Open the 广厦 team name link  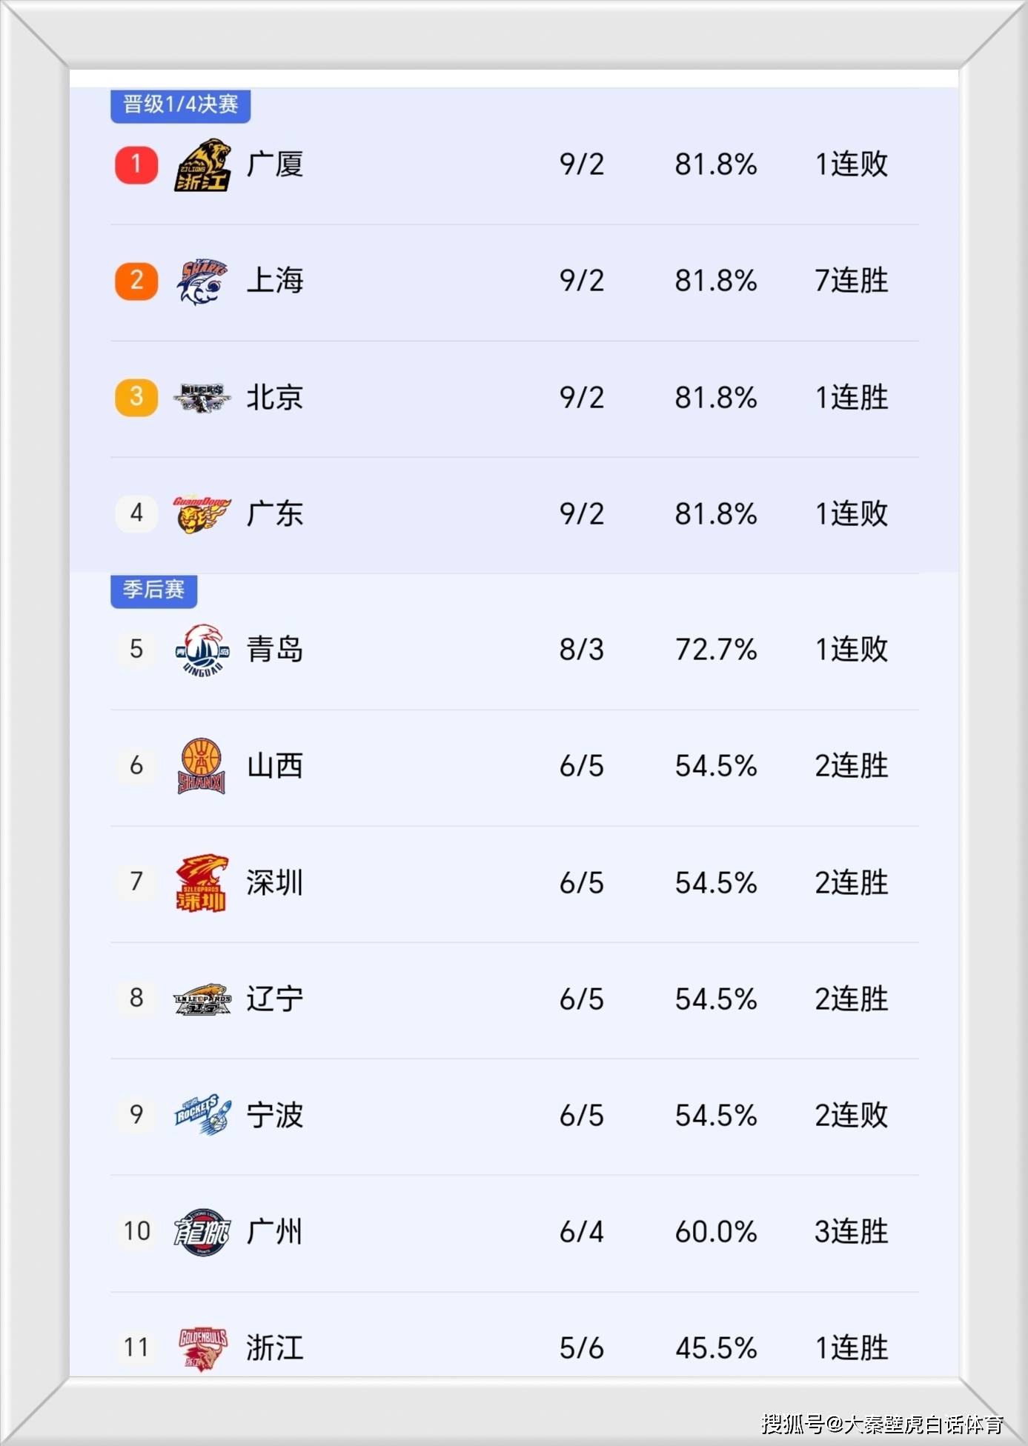275,164
